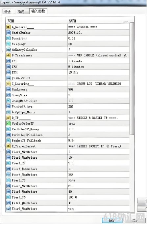Image resolution: width=147 pixels, height=225 pixels.
Task: Click the PerOrderTP_Money double type icon
Action: point(8,129)
